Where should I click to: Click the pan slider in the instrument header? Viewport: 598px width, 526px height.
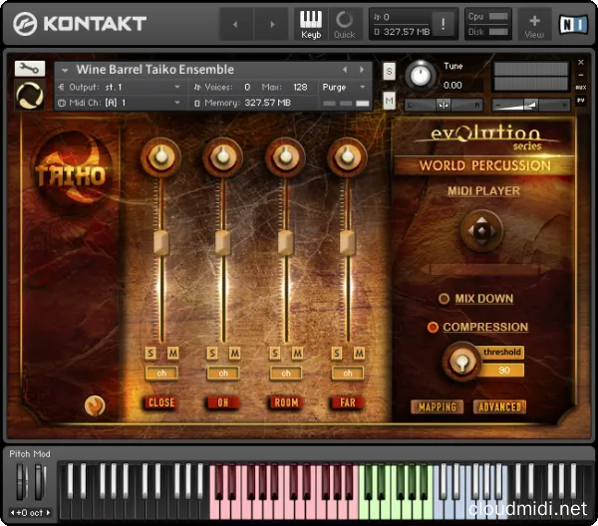[444, 105]
